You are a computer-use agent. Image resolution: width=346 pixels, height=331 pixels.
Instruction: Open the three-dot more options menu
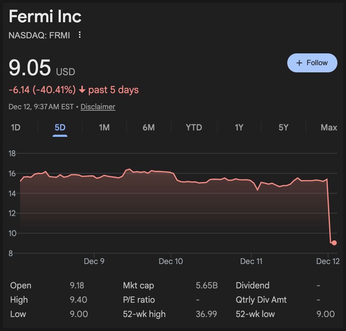[80, 35]
